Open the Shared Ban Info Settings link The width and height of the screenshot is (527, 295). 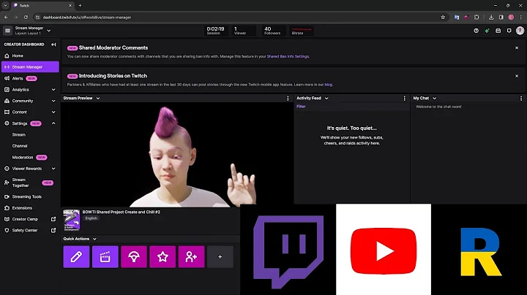[x=288, y=56]
